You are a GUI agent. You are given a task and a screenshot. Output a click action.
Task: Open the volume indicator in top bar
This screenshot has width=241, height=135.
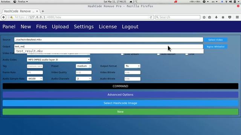tap(230, 1)
